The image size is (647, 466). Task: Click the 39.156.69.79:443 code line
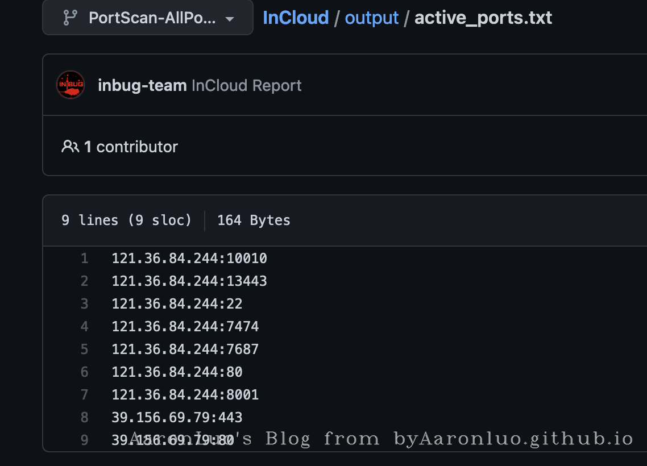click(x=177, y=418)
